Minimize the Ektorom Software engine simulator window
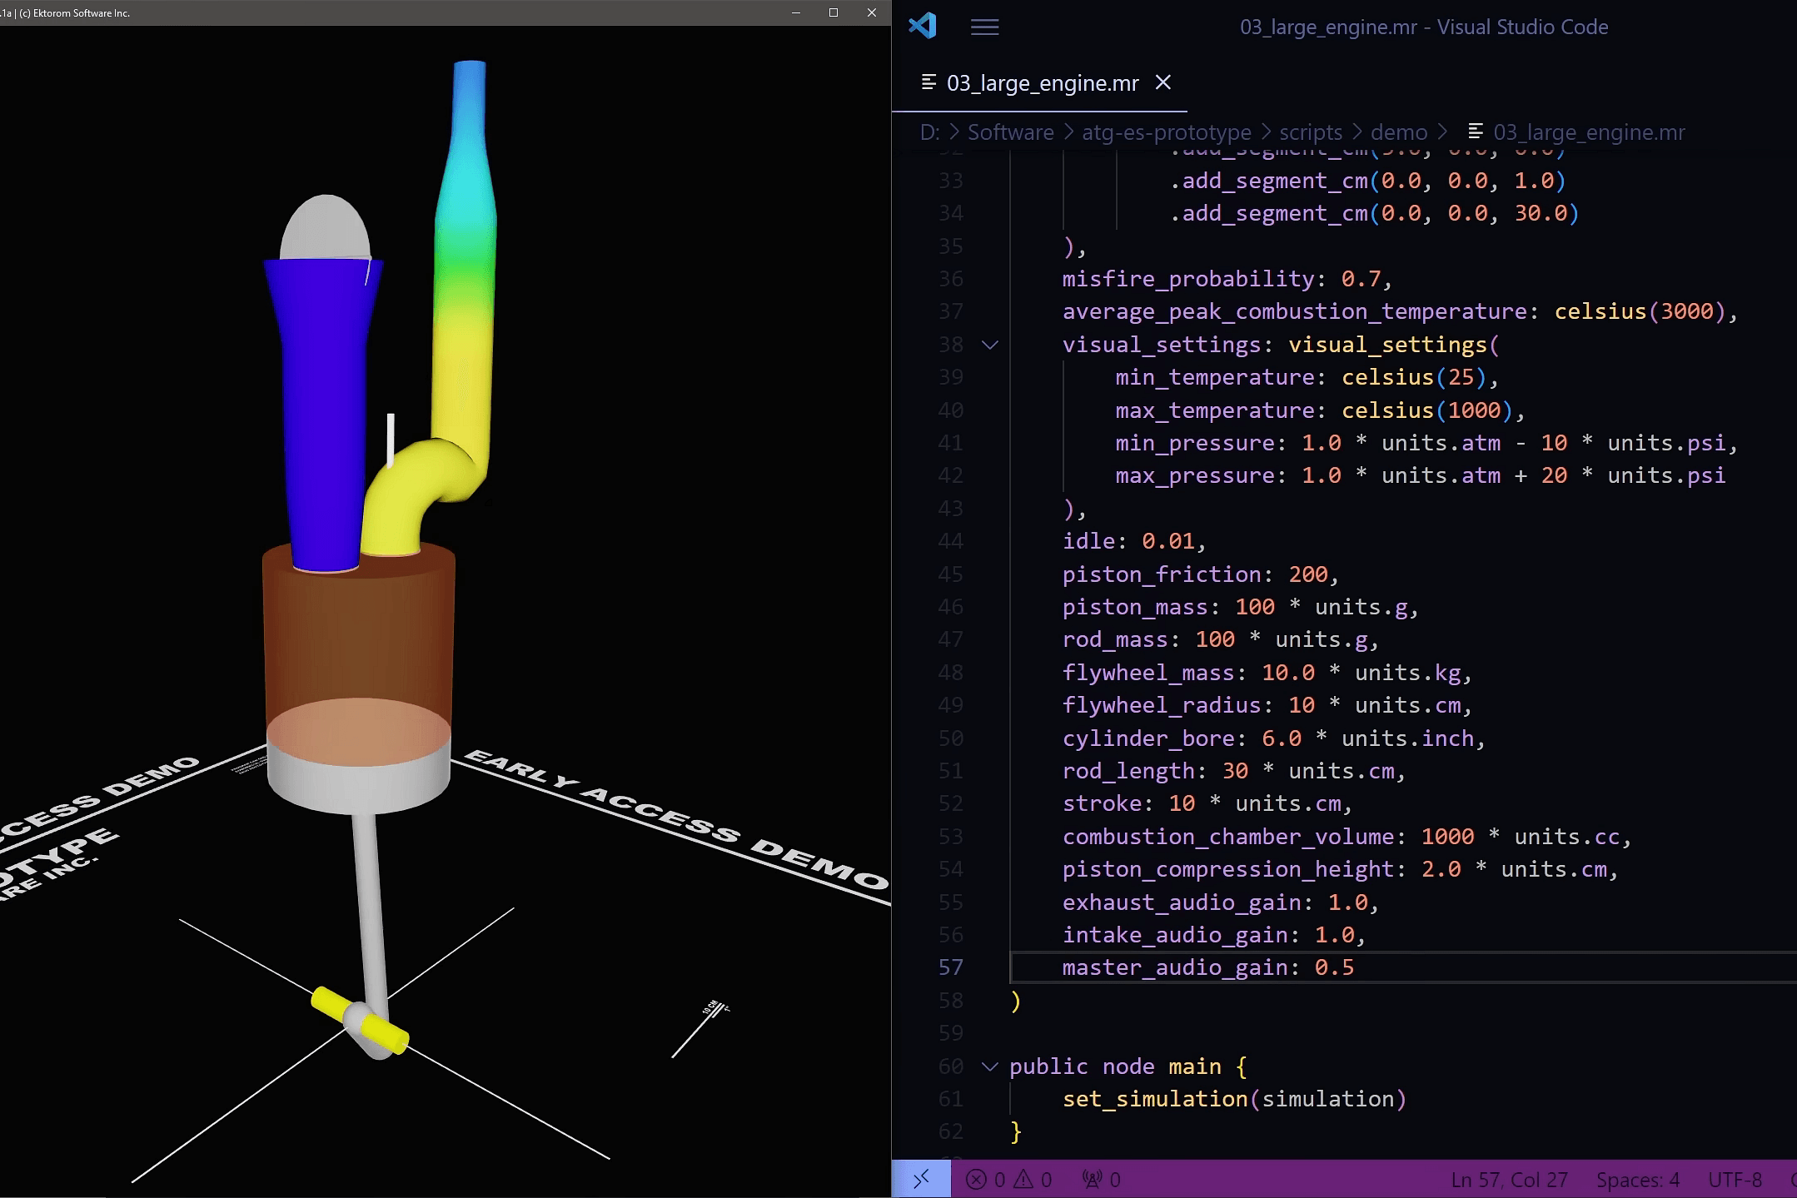This screenshot has width=1797, height=1198. pos(795,12)
